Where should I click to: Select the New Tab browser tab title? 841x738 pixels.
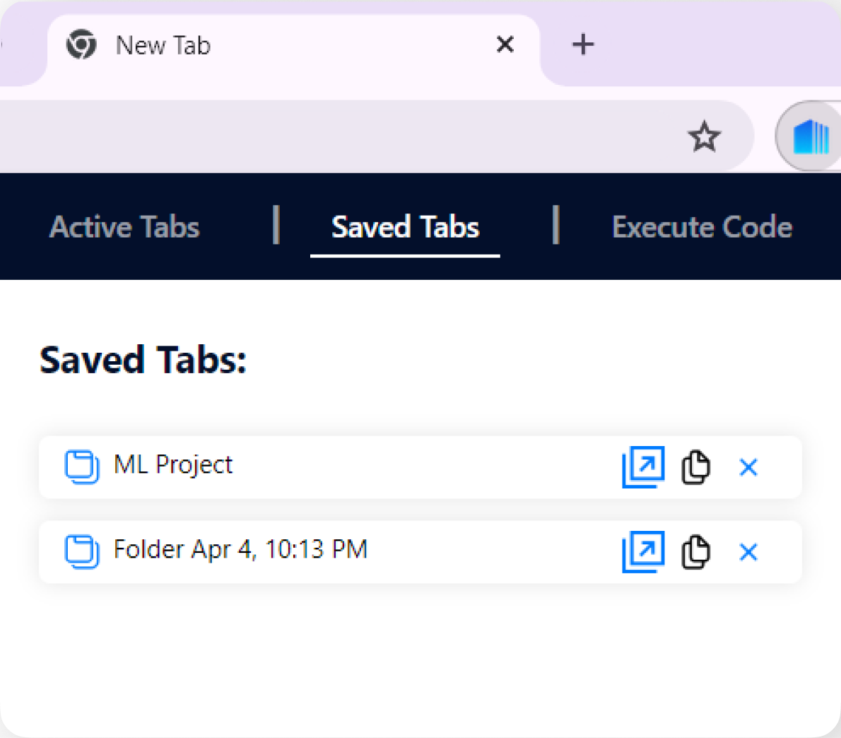pyautogui.click(x=163, y=46)
